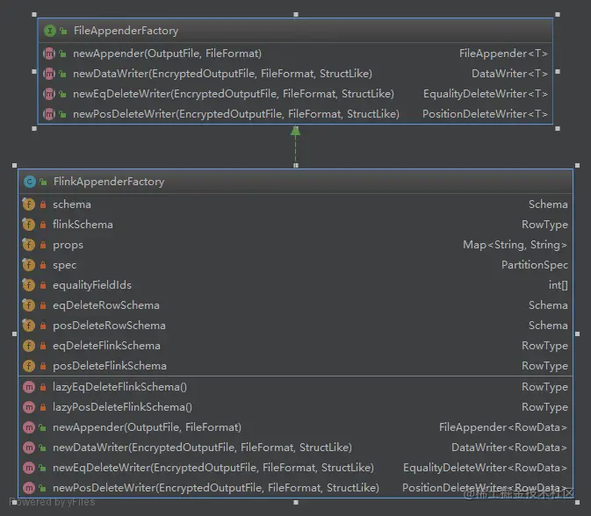Screen dimensions: 591x516
Task: Select the spec field name
Action: click(x=64, y=265)
